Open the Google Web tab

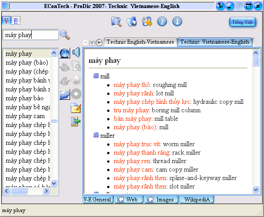pos(129,200)
